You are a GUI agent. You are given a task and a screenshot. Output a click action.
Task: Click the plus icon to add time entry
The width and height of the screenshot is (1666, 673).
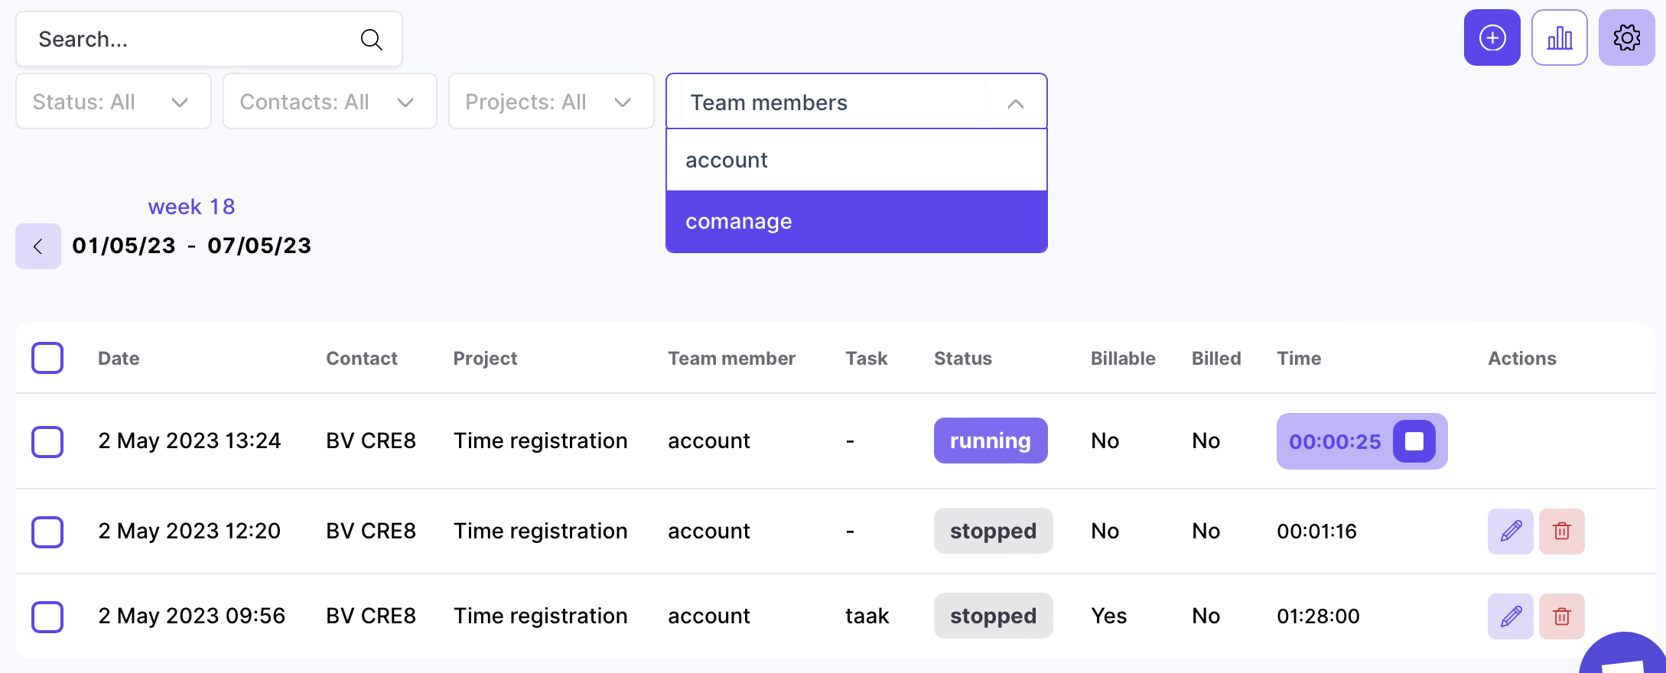(x=1492, y=37)
